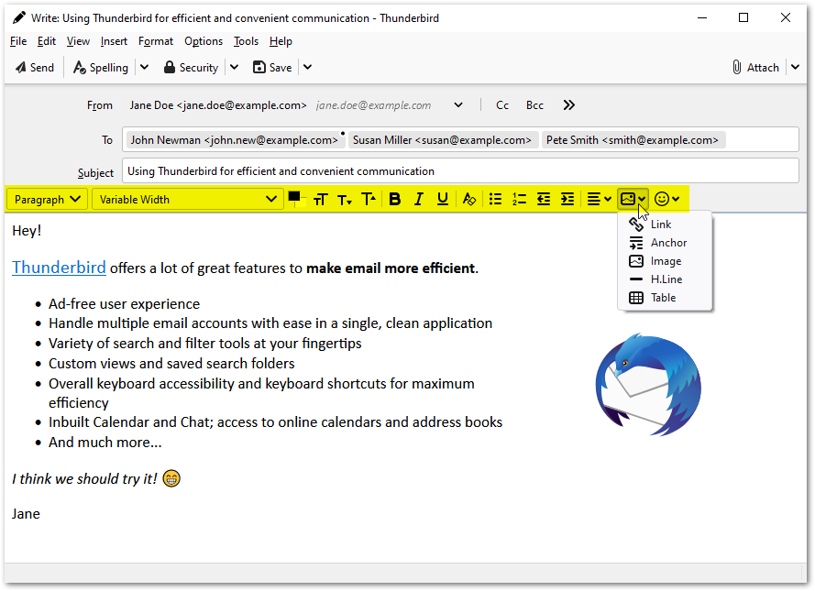Expand the Spelling language dropdown arrow

click(x=145, y=68)
